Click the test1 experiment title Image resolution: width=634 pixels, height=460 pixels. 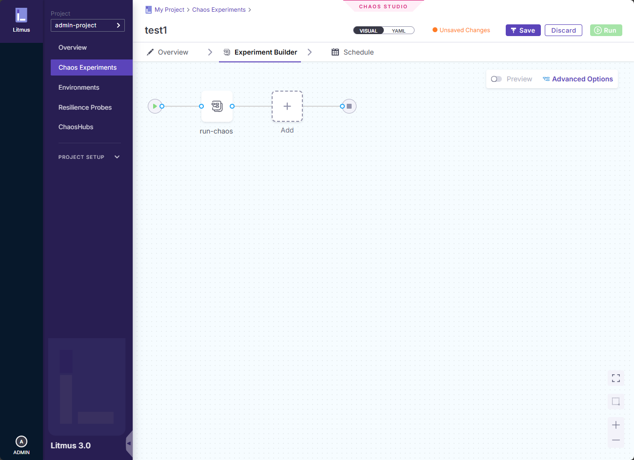click(x=156, y=30)
